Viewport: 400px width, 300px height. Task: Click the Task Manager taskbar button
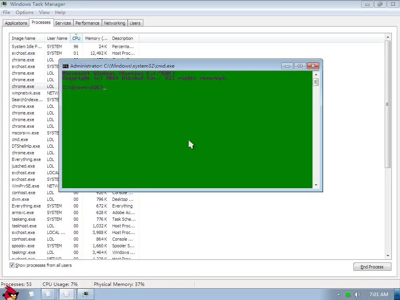pyautogui.click(x=86, y=295)
